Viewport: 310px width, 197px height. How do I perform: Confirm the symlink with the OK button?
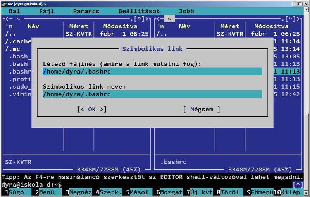coord(92,109)
